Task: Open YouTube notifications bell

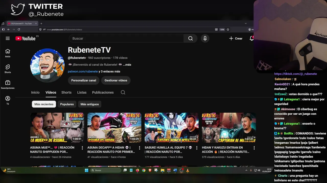Action: (251, 38)
